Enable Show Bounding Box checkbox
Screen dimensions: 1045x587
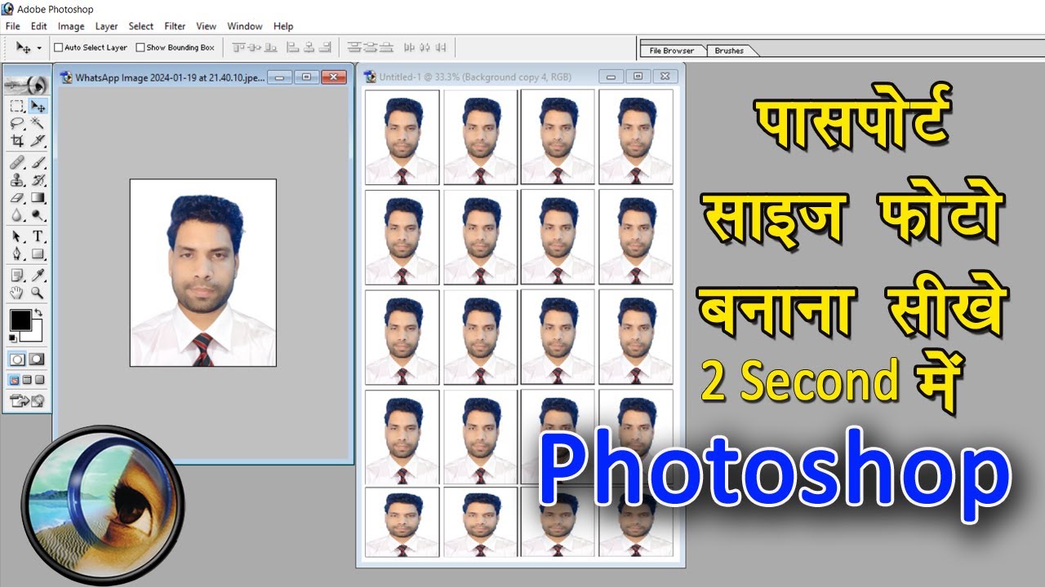[140, 47]
